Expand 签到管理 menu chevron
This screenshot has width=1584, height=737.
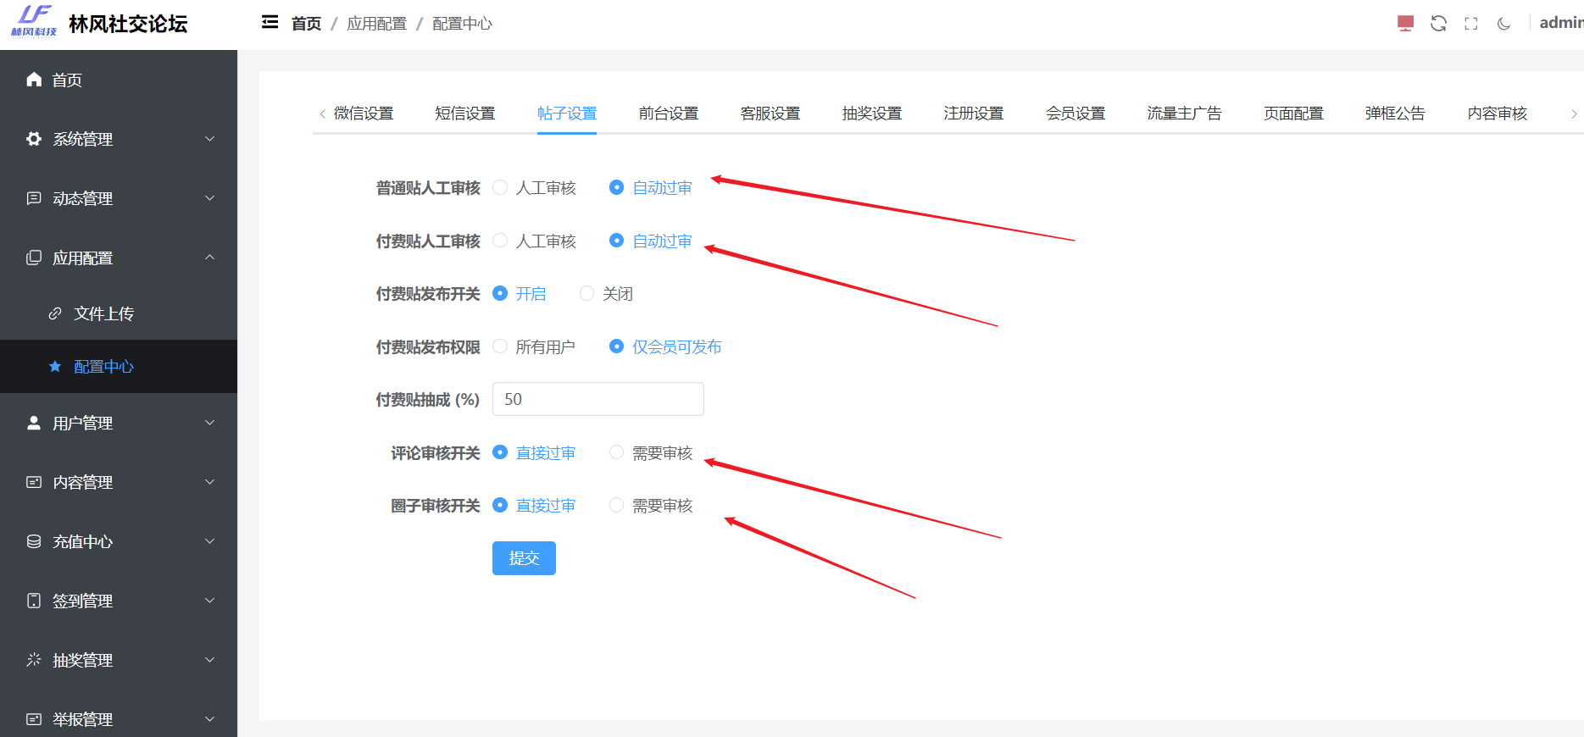[x=209, y=601]
